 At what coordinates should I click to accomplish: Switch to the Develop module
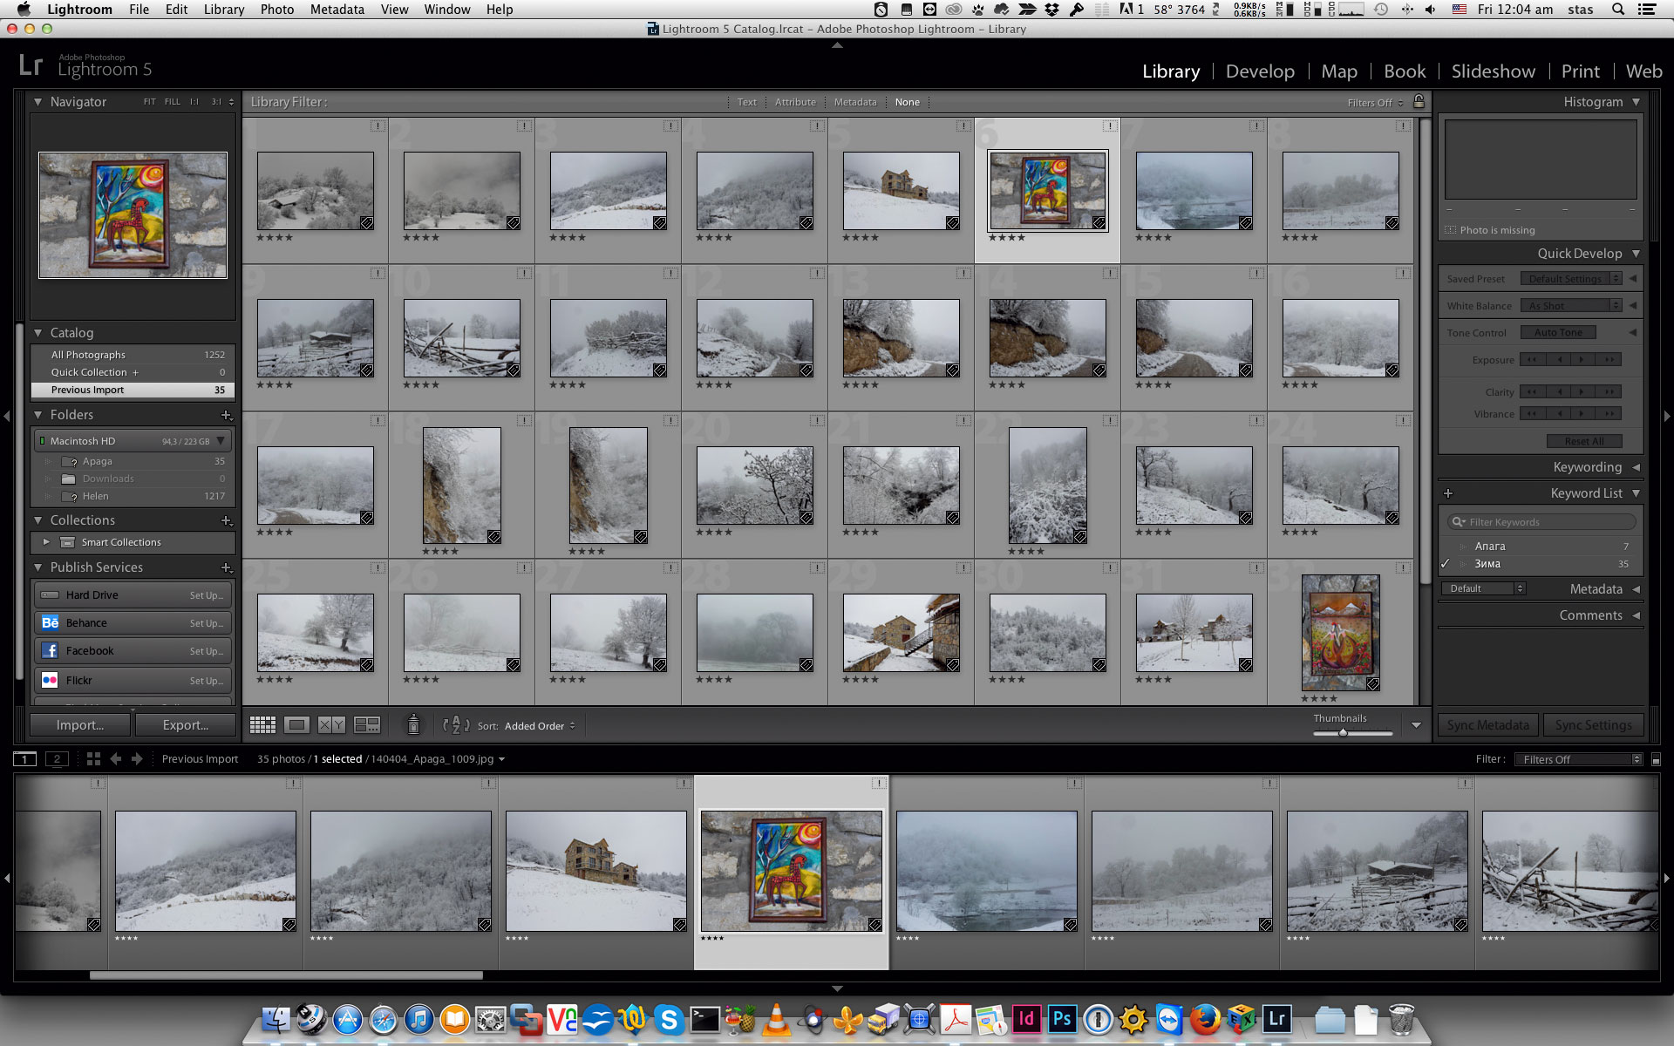(1260, 71)
